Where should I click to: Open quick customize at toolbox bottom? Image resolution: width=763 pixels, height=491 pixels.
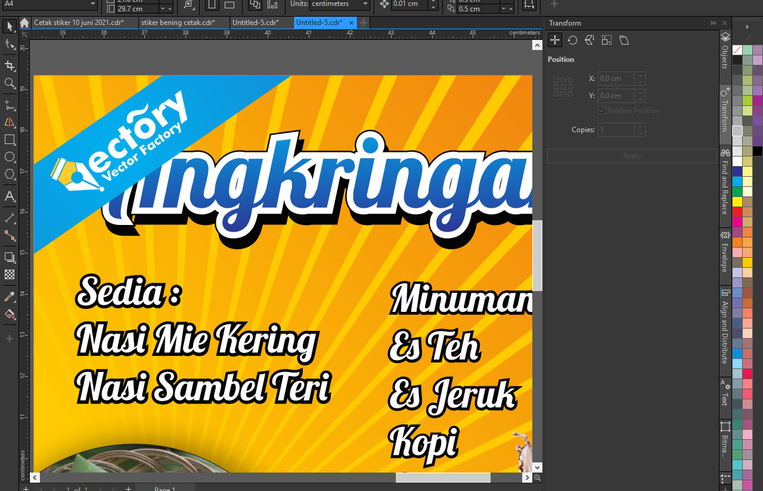coord(10,339)
